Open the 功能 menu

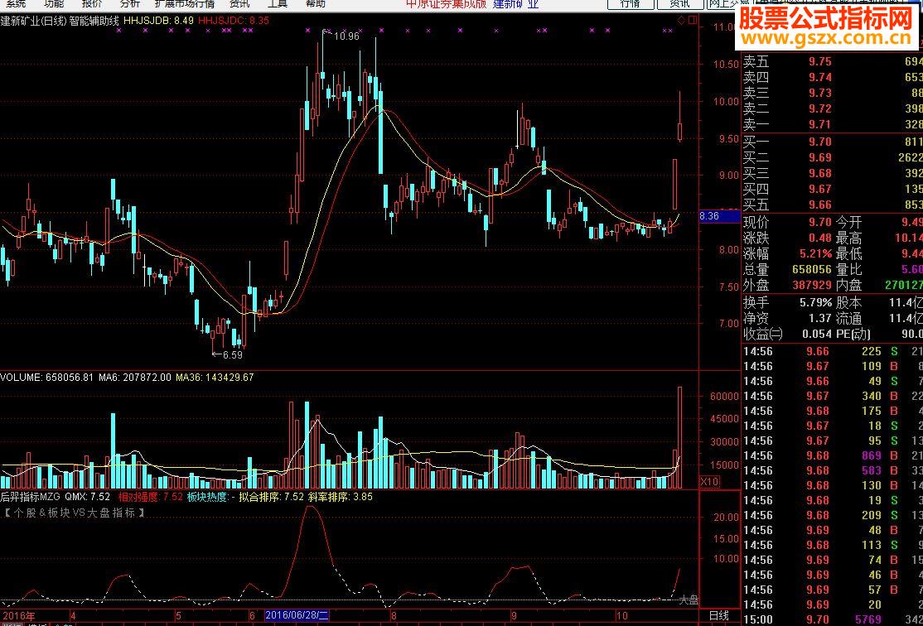coord(54,3)
